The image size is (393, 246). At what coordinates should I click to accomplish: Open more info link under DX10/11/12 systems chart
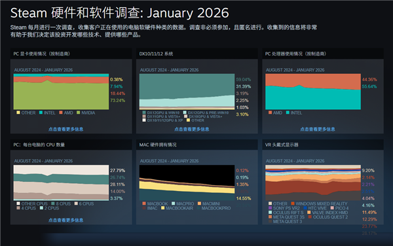(x=192, y=129)
